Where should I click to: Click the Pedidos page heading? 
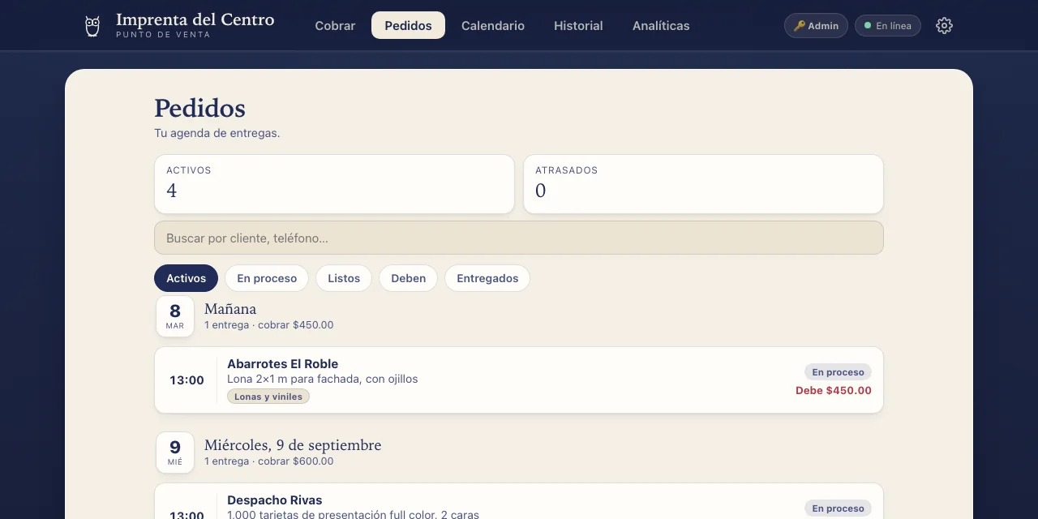199,108
